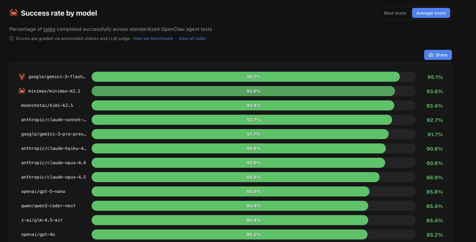
Task: Click the gemini-3-pro 91.7% progress bar
Action: (253, 134)
